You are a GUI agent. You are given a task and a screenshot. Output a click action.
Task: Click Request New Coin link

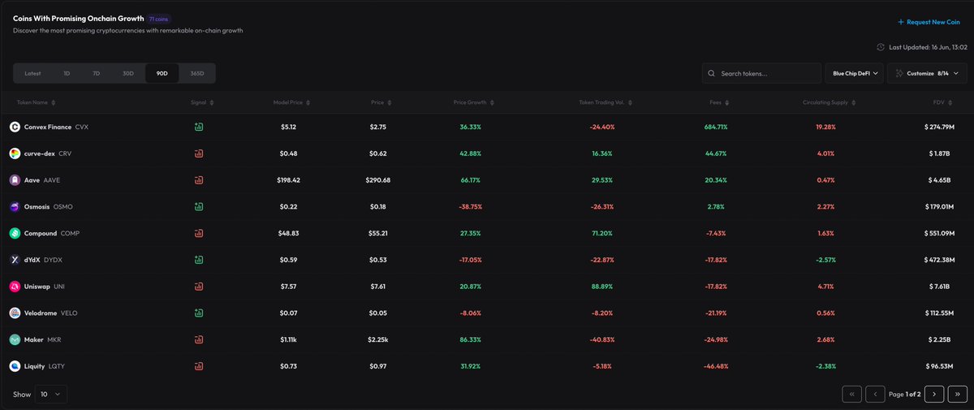click(x=929, y=23)
